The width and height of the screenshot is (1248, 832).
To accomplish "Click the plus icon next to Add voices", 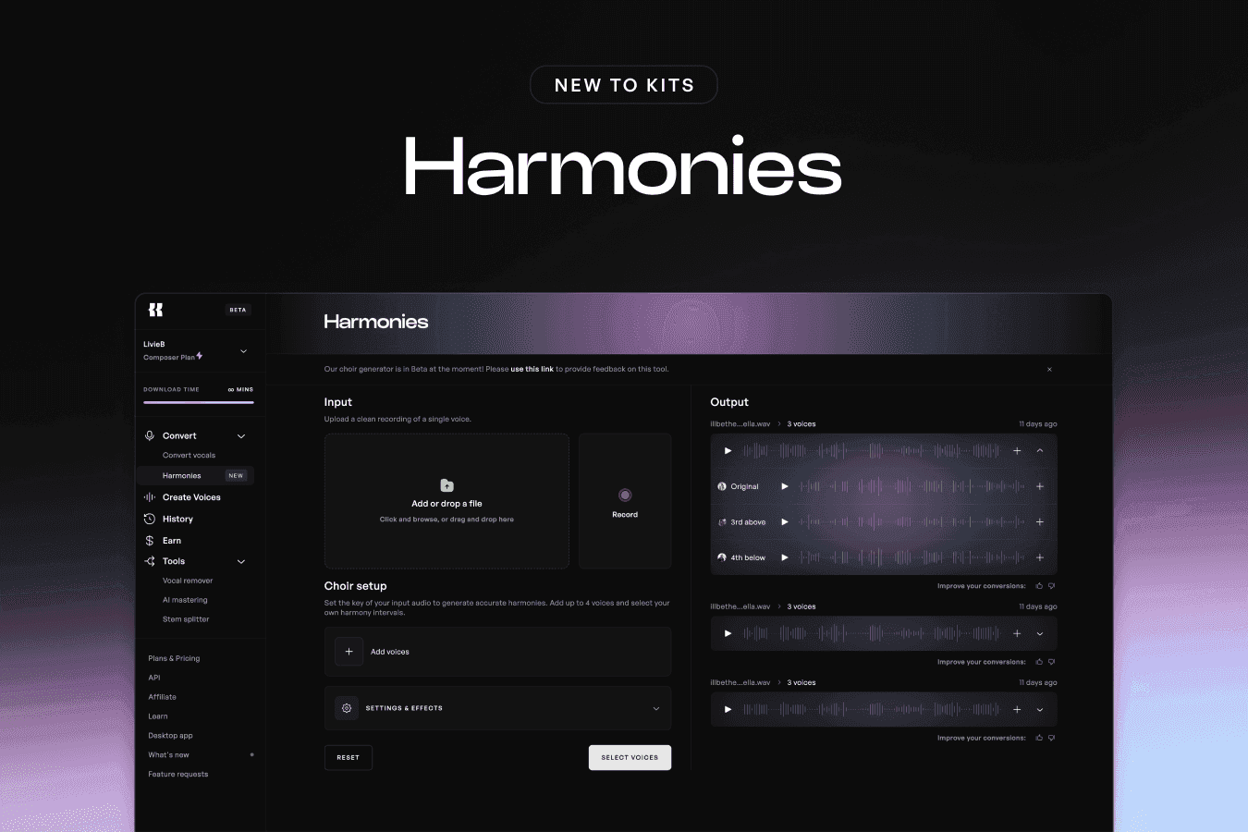I will coord(349,652).
